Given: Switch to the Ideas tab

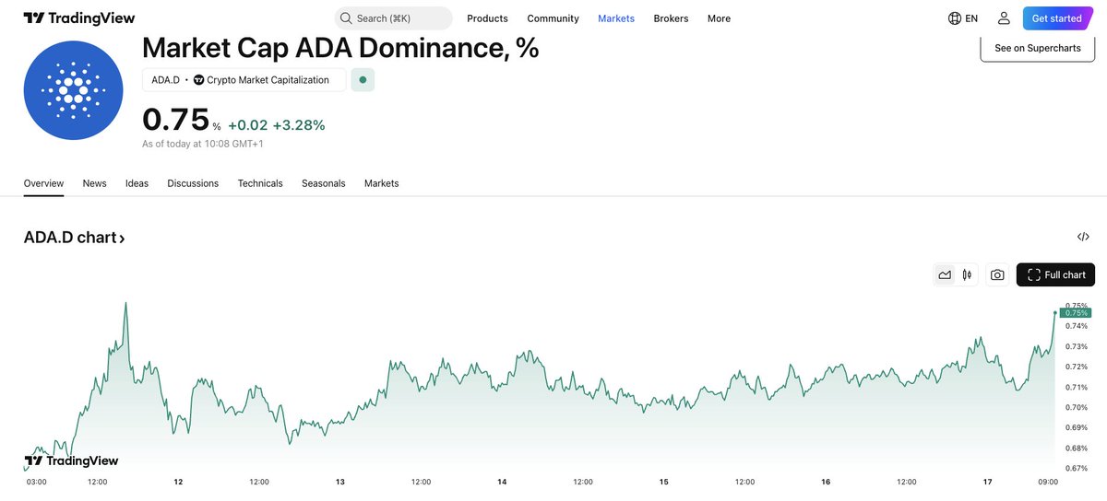Looking at the screenshot, I should [137, 183].
